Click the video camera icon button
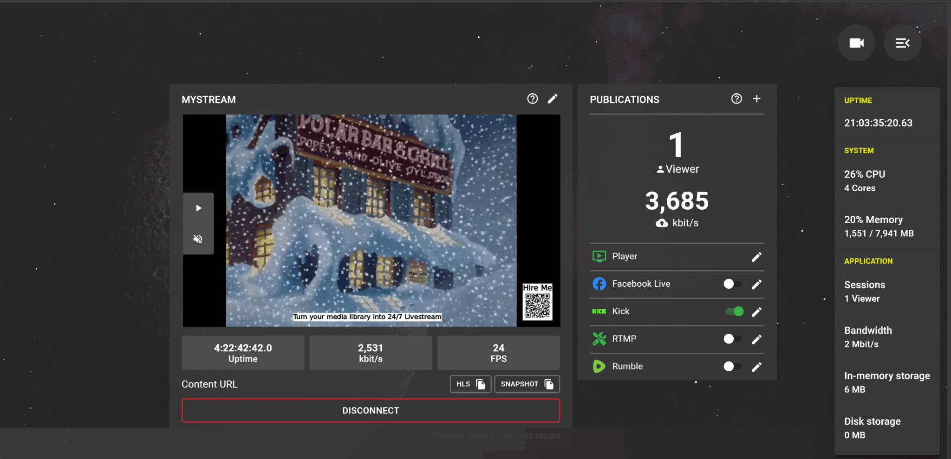This screenshot has height=459, width=951. coord(856,43)
